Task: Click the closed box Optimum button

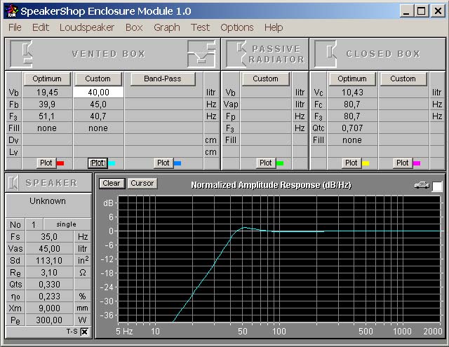Action: click(352, 79)
